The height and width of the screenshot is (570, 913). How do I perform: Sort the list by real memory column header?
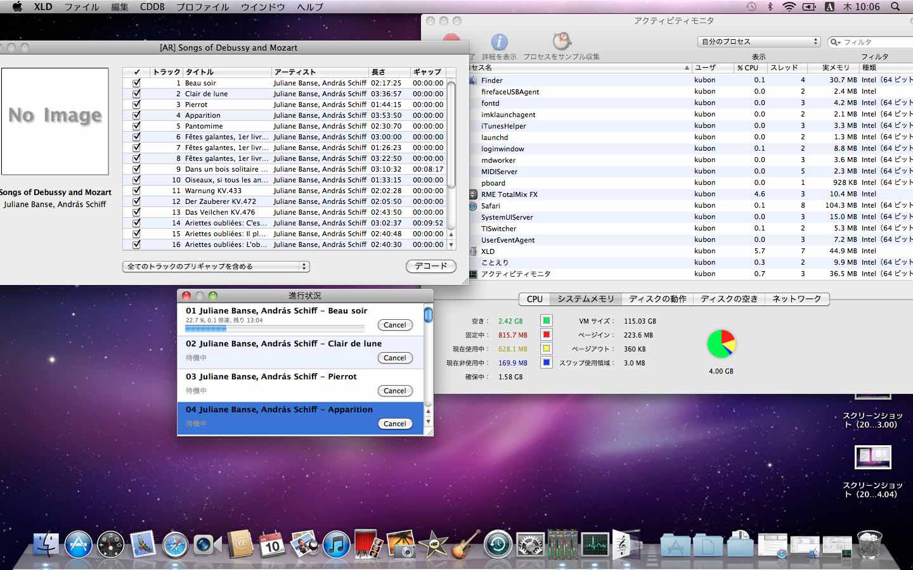[x=832, y=67]
